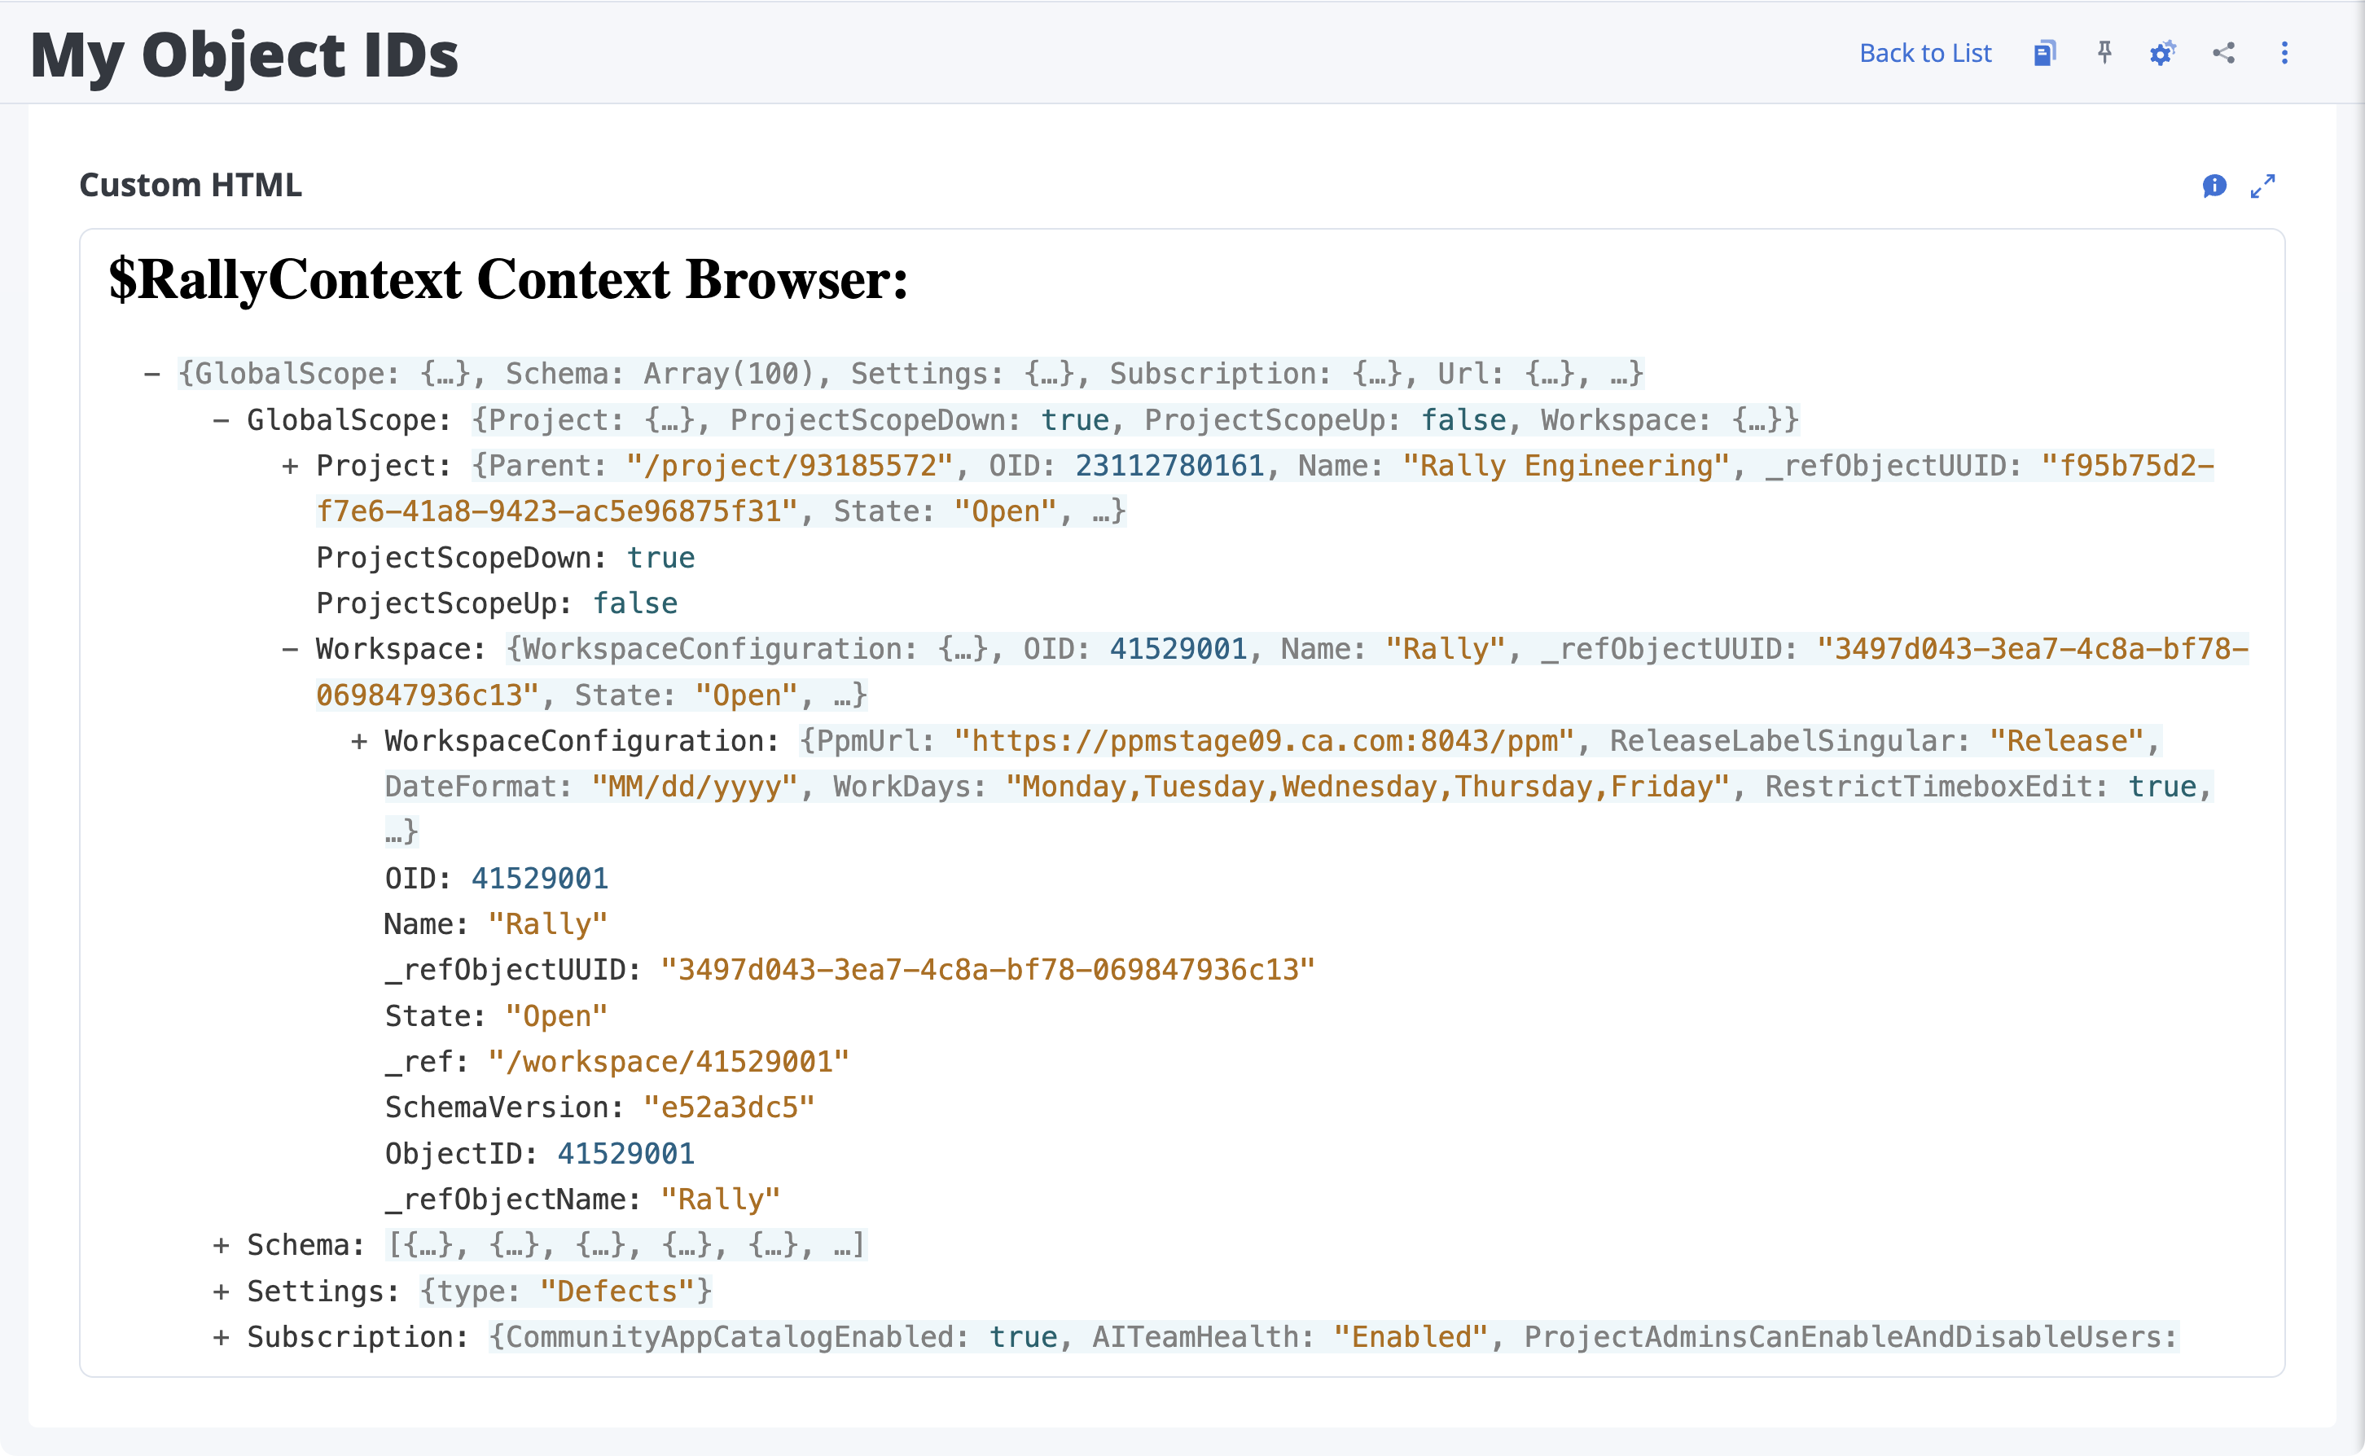Open the three-dot more options menu

pyautogui.click(x=2284, y=53)
